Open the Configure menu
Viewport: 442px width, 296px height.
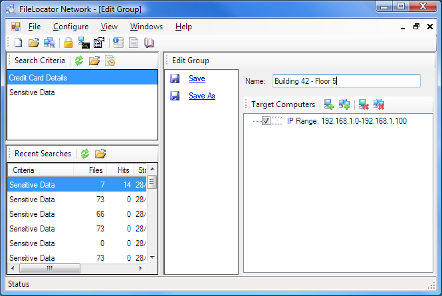[x=70, y=27]
